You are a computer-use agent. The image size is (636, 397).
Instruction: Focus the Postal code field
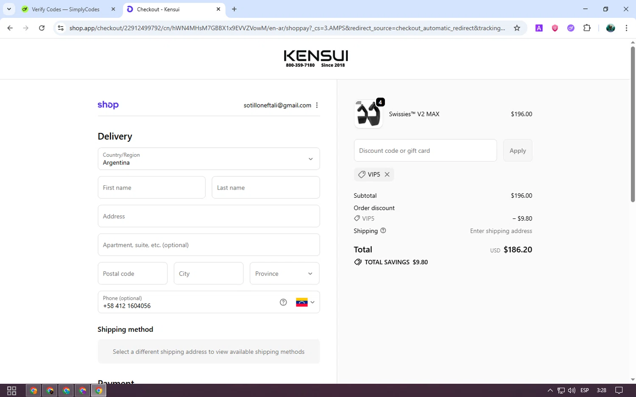point(132,273)
